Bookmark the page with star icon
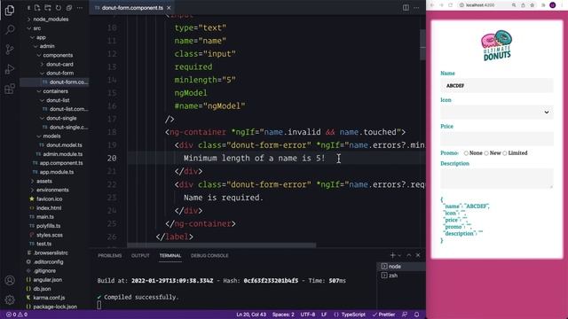 [532, 5]
